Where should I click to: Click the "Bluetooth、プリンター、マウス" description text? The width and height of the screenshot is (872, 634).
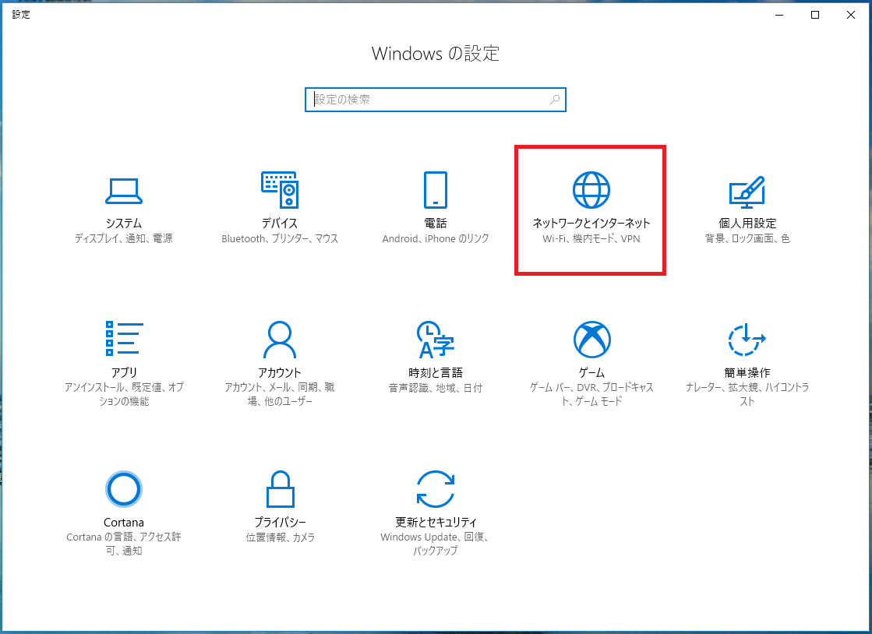[280, 239]
